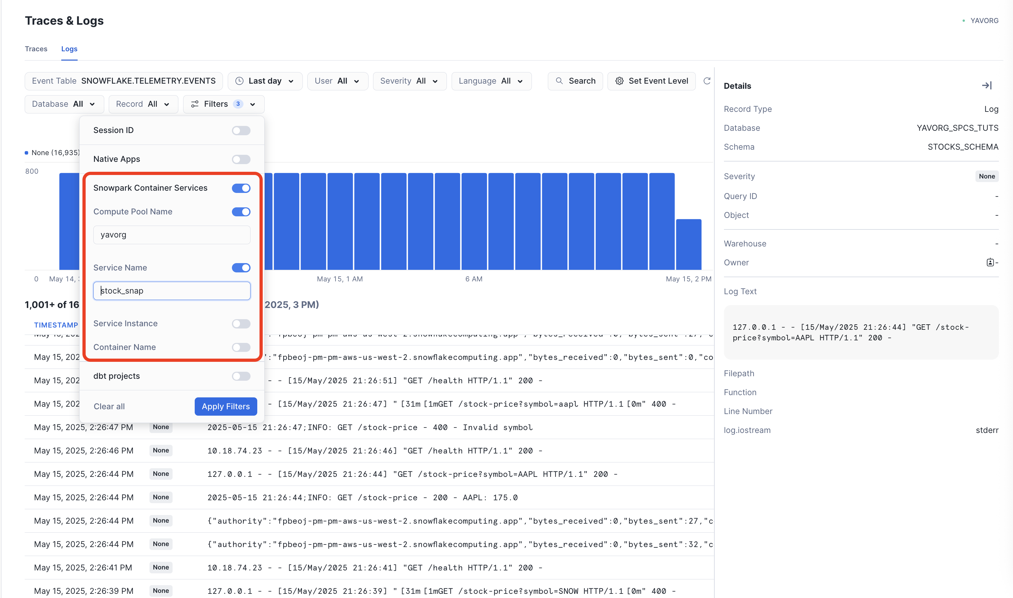Switch to the Traces tab

(36, 49)
